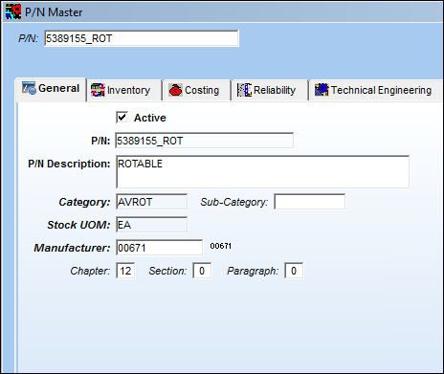The height and width of the screenshot is (374, 444).
Task: Click the Active label text
Action: coord(150,118)
